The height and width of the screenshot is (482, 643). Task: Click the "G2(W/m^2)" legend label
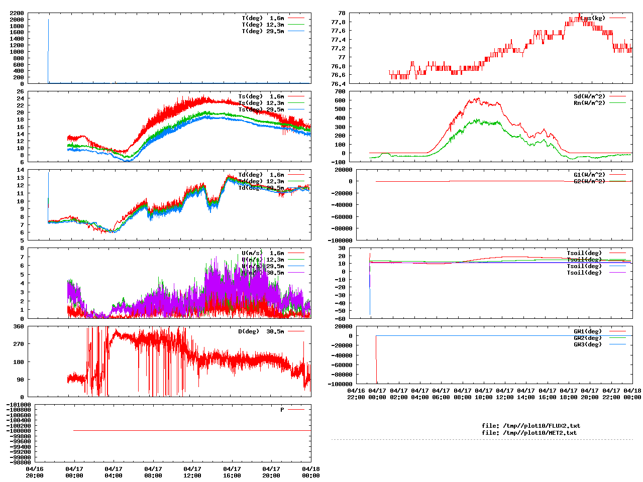[590, 181]
